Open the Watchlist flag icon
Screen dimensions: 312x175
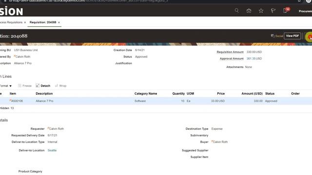pyautogui.click(x=273, y=11)
